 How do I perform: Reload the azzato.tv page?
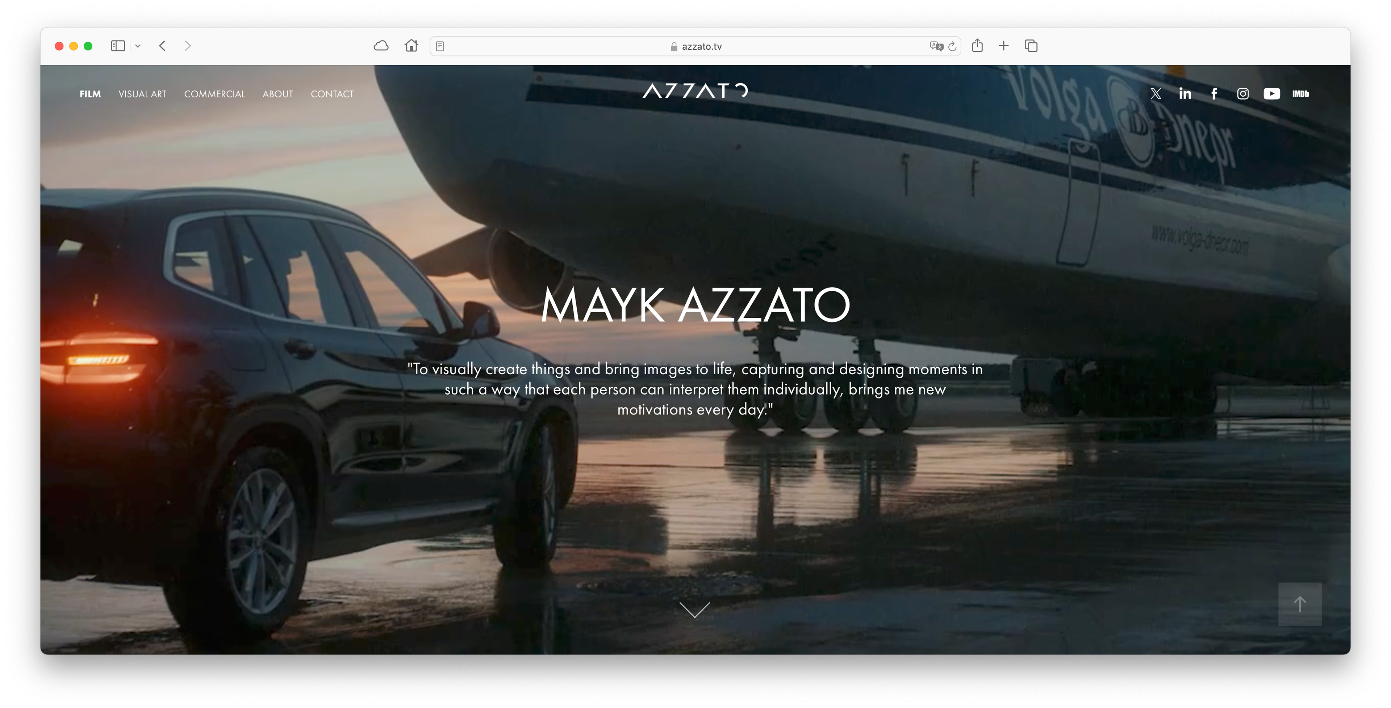953,46
